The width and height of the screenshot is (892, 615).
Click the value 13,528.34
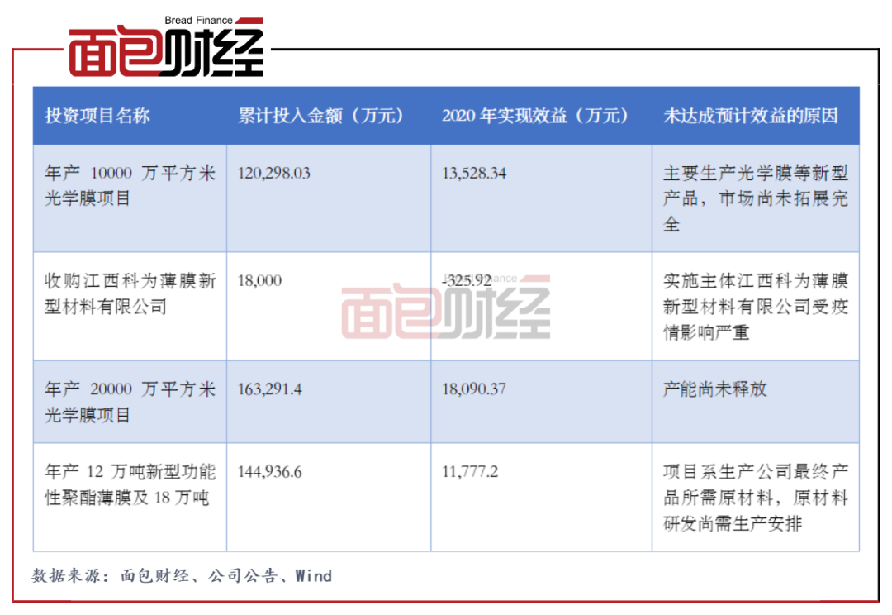tap(474, 173)
